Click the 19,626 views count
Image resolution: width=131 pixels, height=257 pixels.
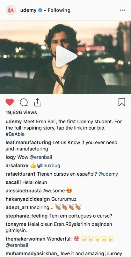21,112
